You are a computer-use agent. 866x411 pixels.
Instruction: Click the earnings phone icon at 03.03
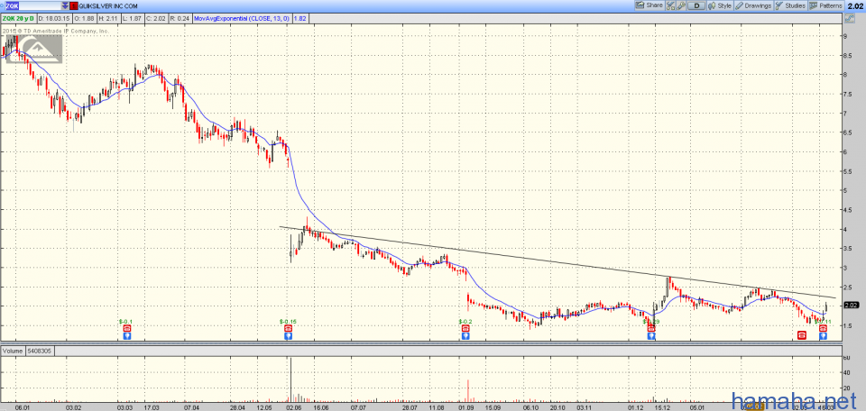126,328
